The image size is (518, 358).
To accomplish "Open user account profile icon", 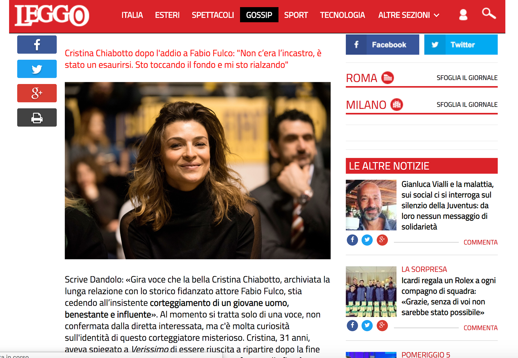I will pyautogui.click(x=463, y=15).
